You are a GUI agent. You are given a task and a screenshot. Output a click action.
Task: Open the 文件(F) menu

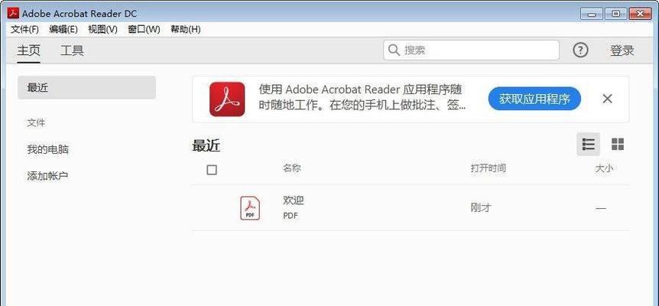pos(24,29)
